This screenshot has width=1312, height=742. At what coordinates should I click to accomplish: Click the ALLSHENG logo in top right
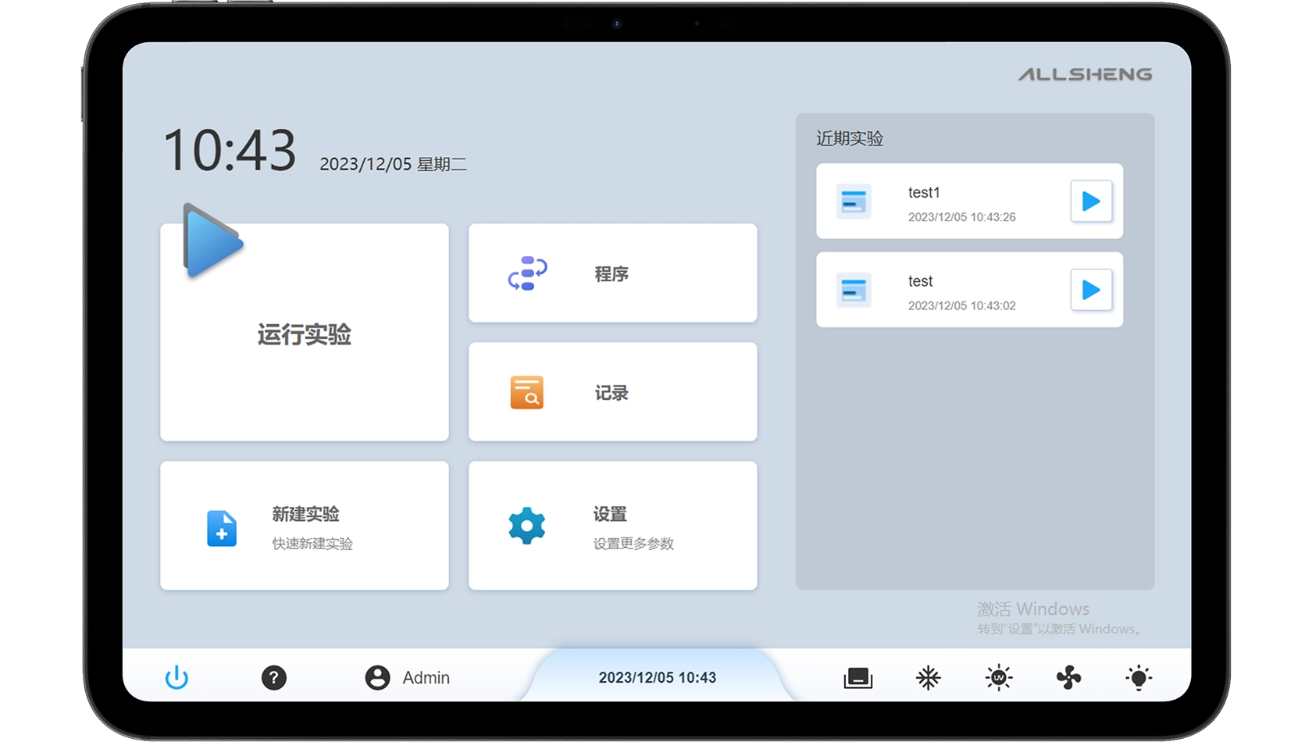[1084, 74]
